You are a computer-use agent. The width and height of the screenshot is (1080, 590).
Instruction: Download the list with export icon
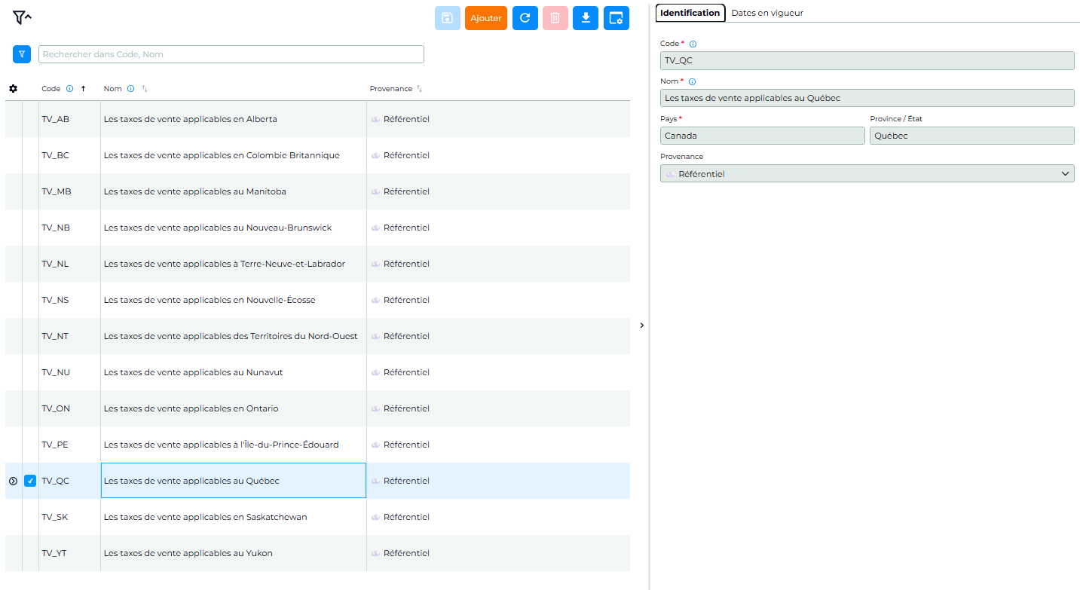point(586,18)
